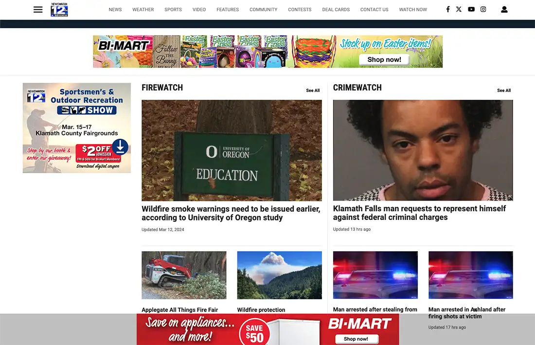This screenshot has height=345, width=535.
Task: Open the Community menu
Action: [264, 10]
